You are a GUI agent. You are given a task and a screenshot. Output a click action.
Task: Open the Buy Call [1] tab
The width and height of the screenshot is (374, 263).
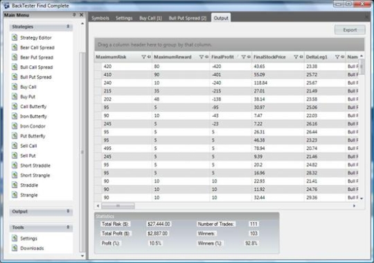coord(150,18)
